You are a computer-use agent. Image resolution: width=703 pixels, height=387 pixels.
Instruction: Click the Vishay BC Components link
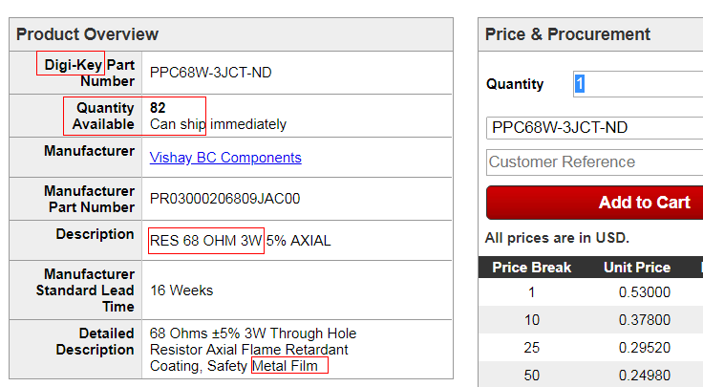tap(225, 158)
